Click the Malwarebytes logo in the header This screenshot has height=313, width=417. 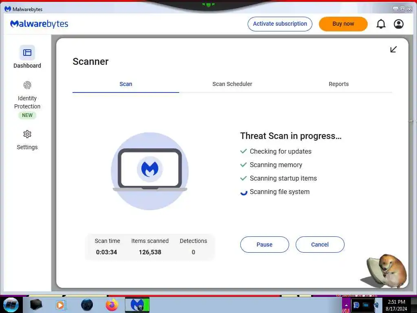coord(39,24)
